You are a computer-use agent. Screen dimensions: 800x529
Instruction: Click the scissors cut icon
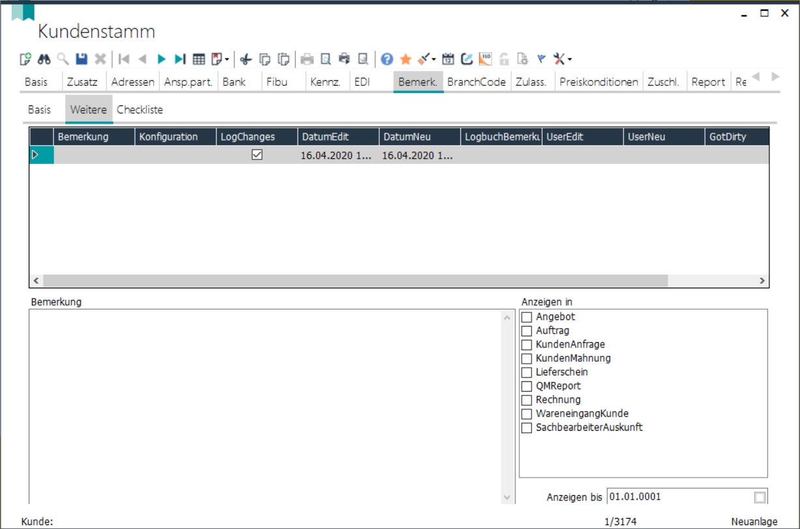click(x=246, y=59)
